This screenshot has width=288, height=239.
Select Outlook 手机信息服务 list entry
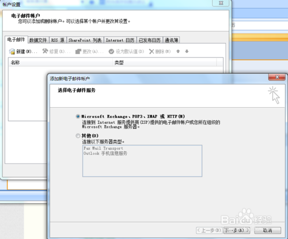click(x=105, y=153)
